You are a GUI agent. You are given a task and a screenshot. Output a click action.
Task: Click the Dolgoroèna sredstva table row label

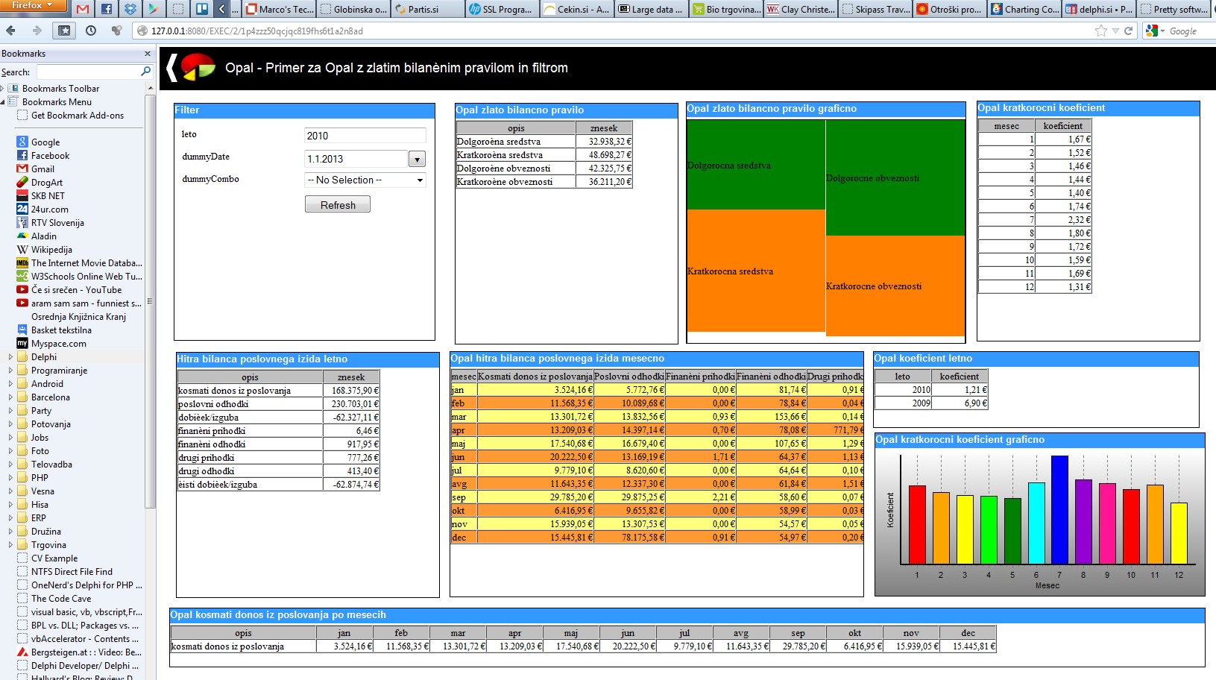point(516,141)
